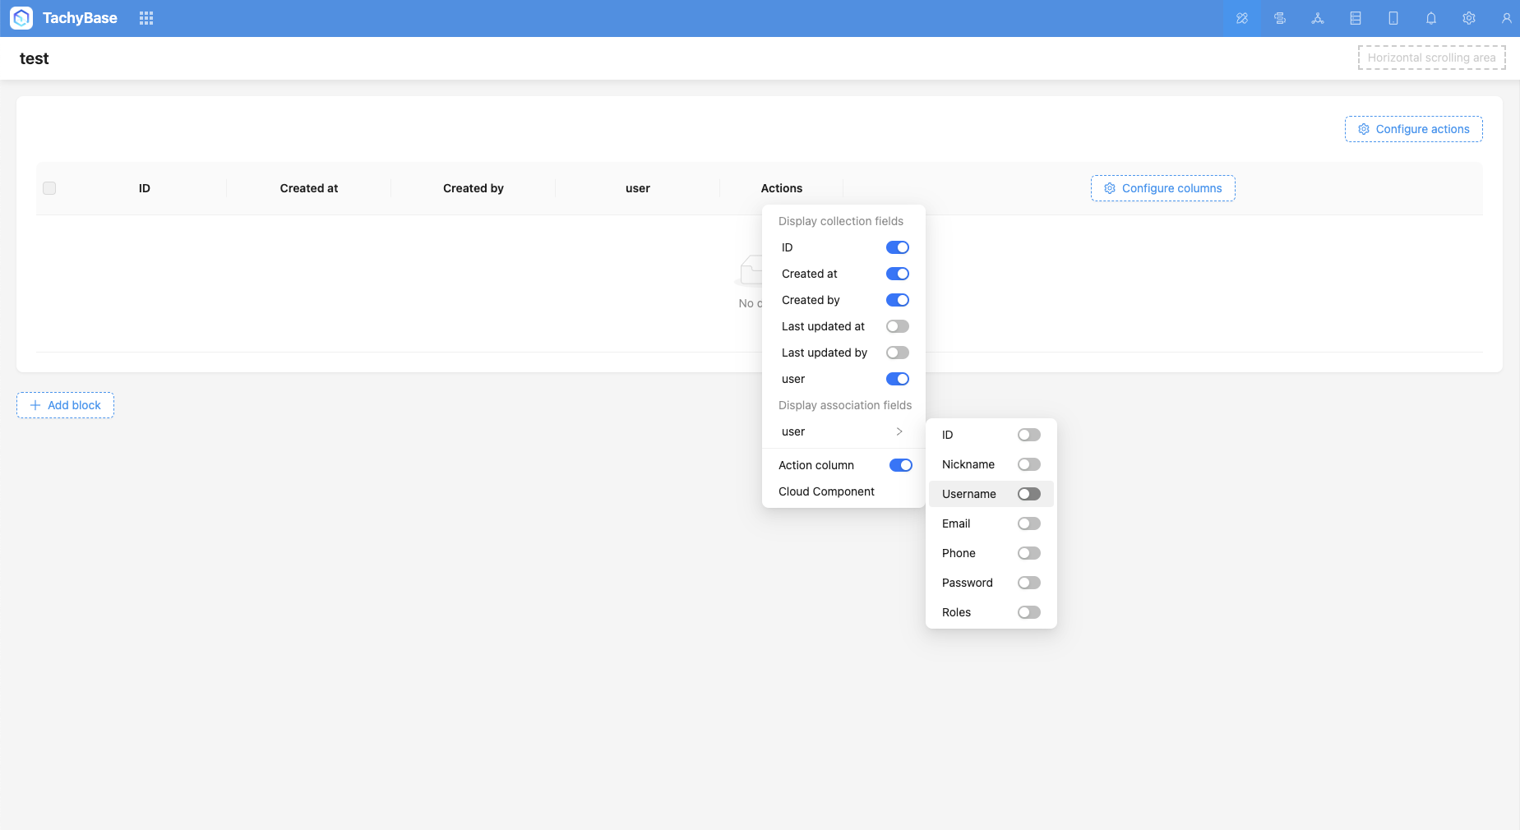Image resolution: width=1520 pixels, height=830 pixels.
Task: Enable the Email association switch
Action: (x=1029, y=523)
